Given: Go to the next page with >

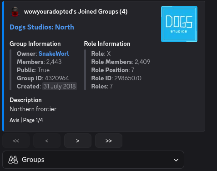Looking at the screenshot, I should pyautogui.click(x=78, y=141).
